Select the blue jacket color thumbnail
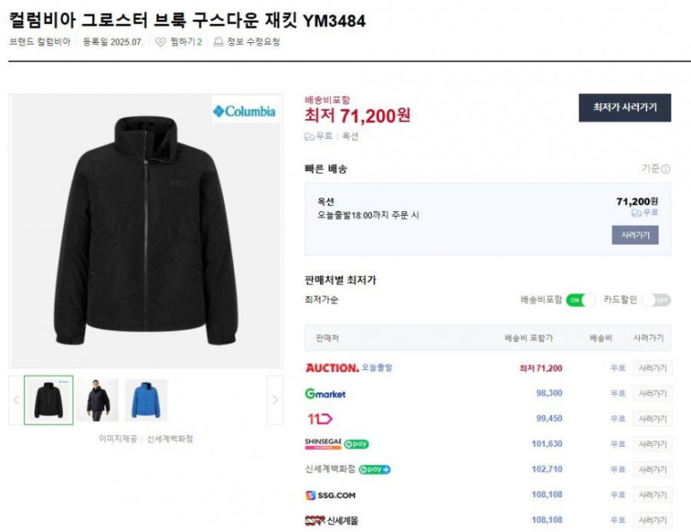 146,400
